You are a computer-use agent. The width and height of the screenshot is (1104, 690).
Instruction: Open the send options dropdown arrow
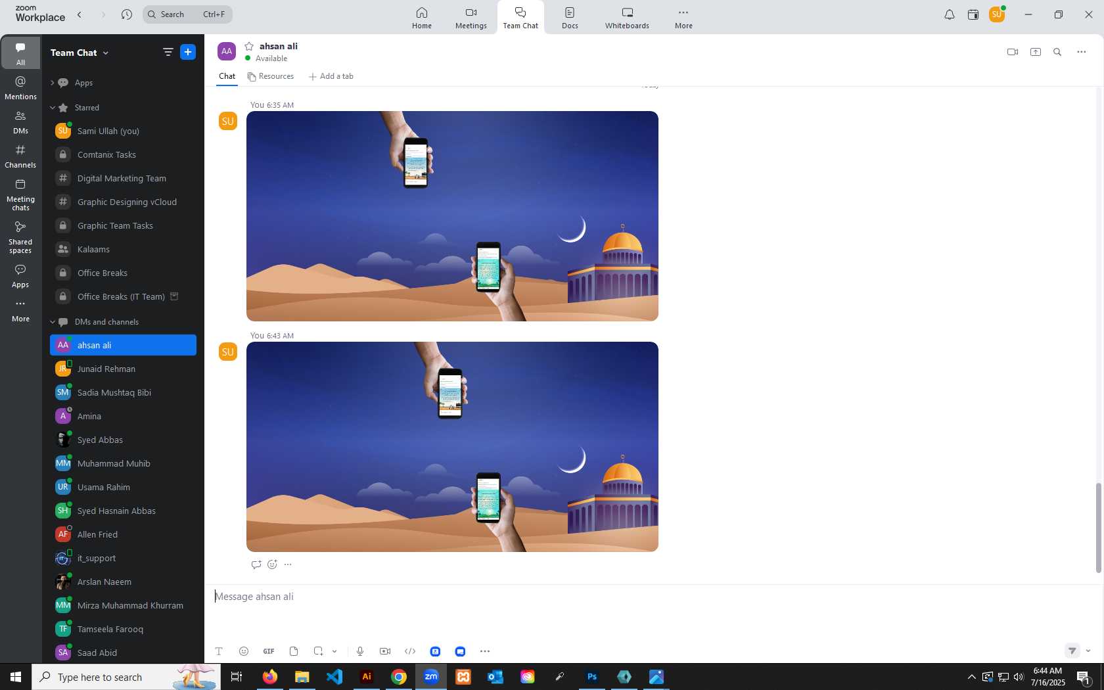tap(1088, 651)
